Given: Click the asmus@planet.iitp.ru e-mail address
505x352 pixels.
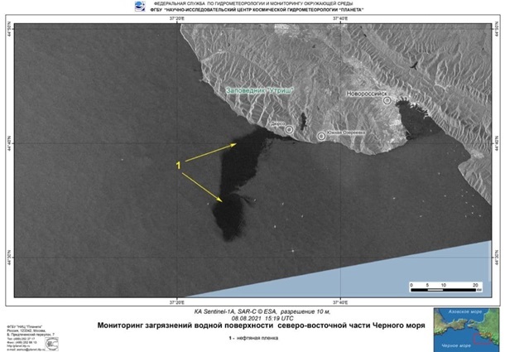Looking at the screenshot, I should [26, 350].
